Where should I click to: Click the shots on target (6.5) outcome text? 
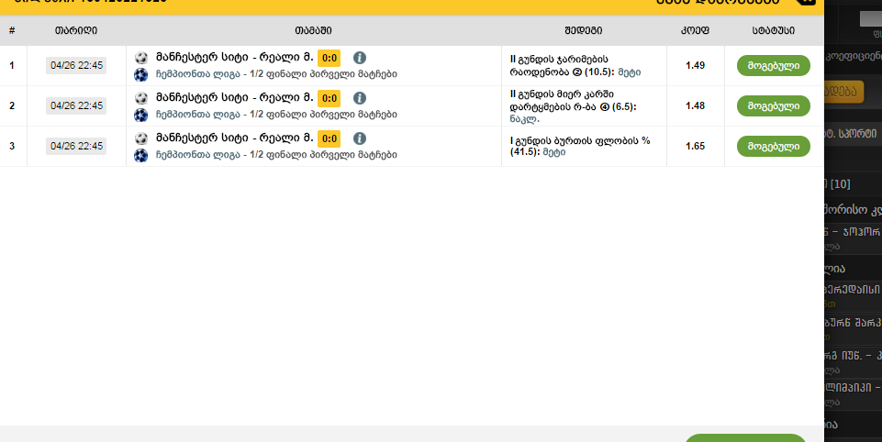pyautogui.click(x=574, y=106)
